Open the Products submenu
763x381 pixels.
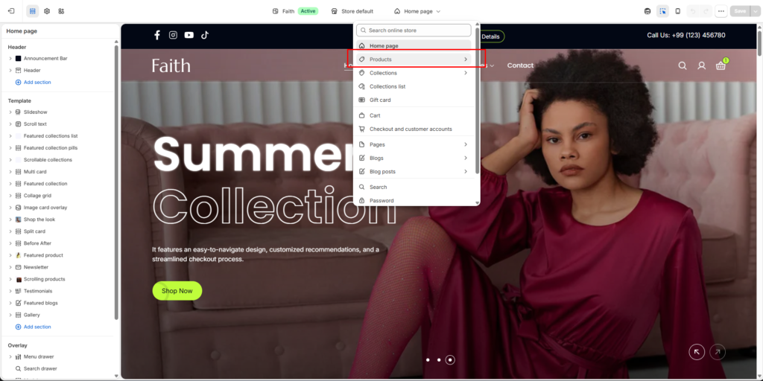414,60
